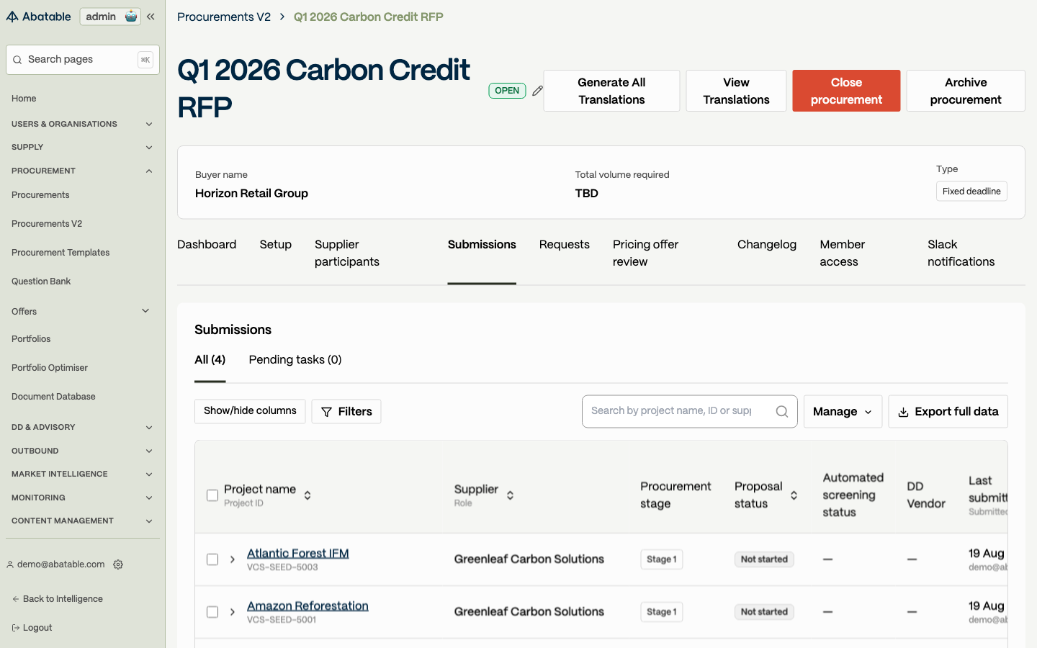Go to Procurements V2 breadcrumb

(224, 17)
